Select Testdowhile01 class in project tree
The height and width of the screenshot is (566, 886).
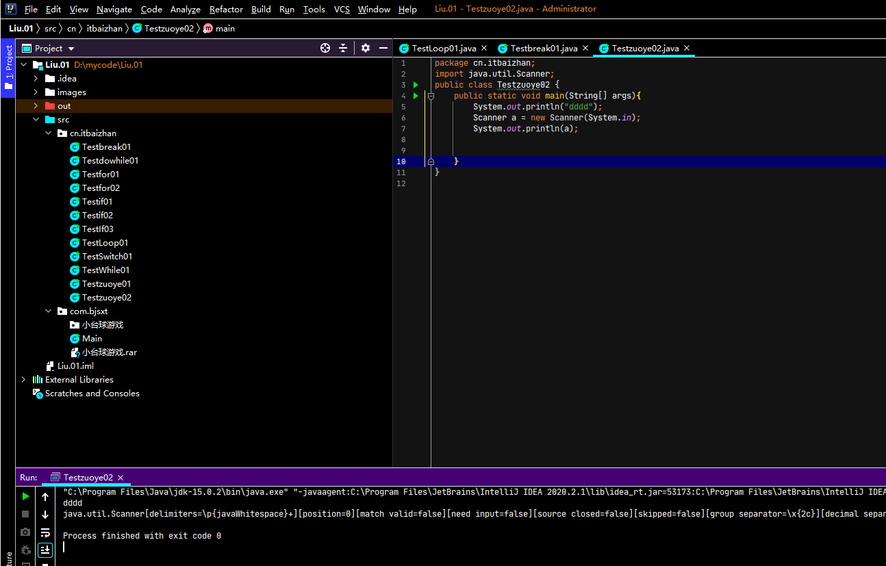(x=110, y=160)
